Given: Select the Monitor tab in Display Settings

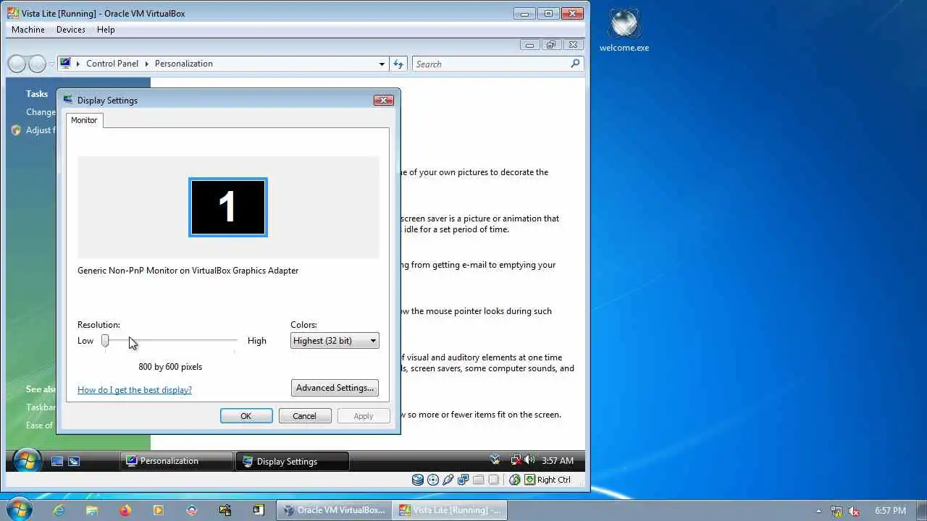Looking at the screenshot, I should click(84, 120).
